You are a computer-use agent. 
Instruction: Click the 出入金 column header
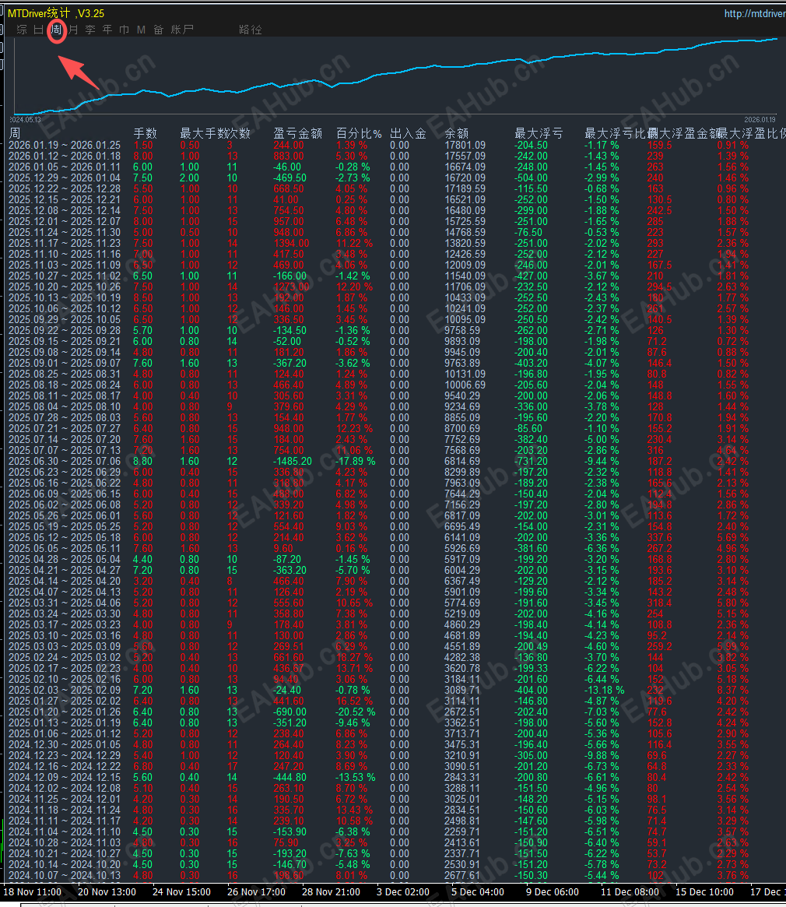point(408,134)
